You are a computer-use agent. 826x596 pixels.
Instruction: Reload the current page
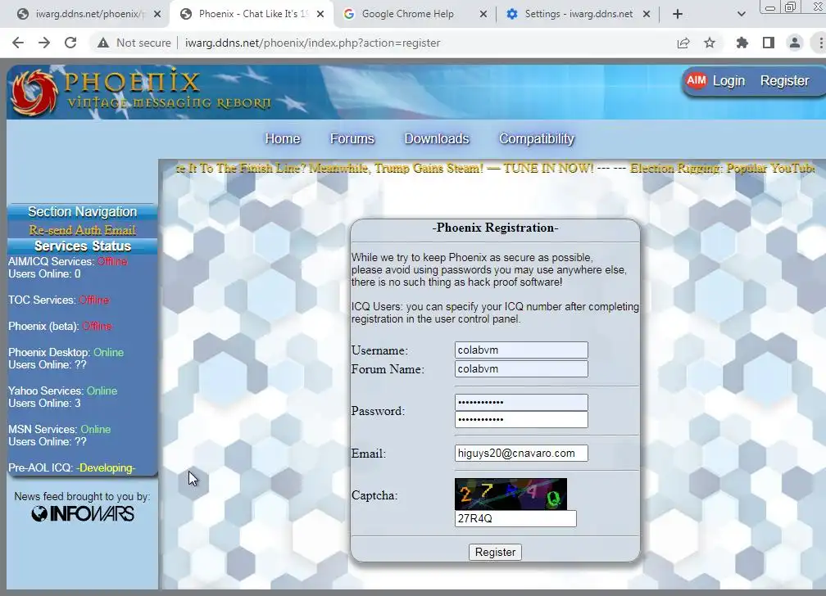[70, 43]
